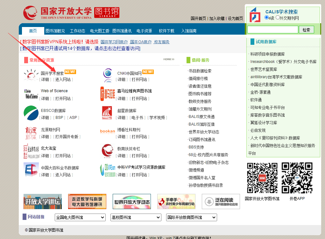Click the 中科VIP Exam logo
The height and width of the screenshot is (239, 325).
pos(108,170)
